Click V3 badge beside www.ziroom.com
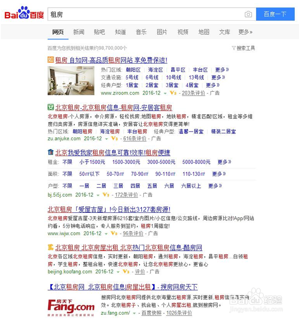 pos(173,93)
